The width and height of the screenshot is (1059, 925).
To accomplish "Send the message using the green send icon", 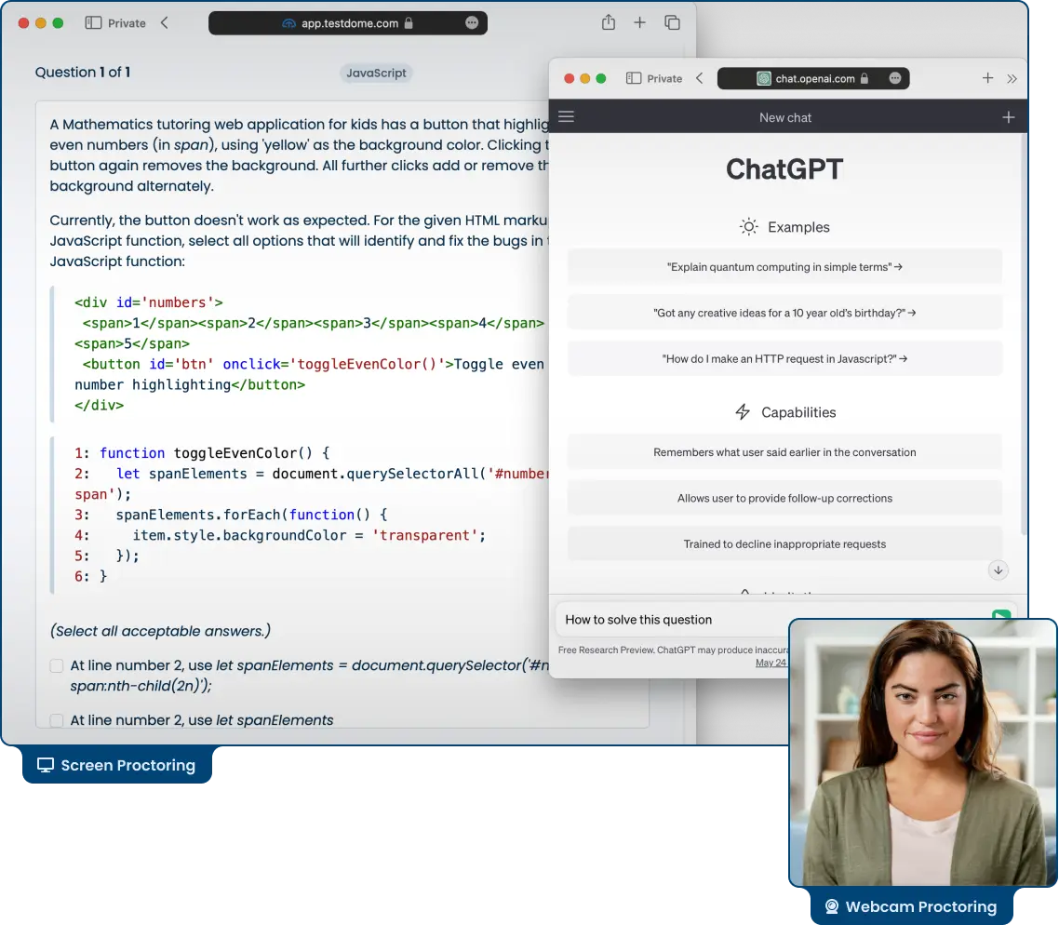I will pyautogui.click(x=1000, y=616).
